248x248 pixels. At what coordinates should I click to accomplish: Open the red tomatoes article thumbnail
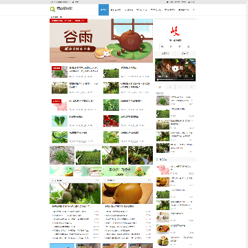click(x=111, y=121)
